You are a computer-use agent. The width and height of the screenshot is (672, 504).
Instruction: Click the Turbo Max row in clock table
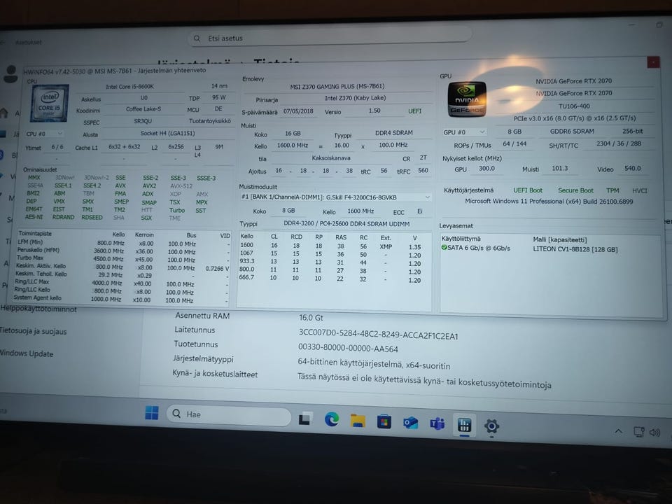123,259
